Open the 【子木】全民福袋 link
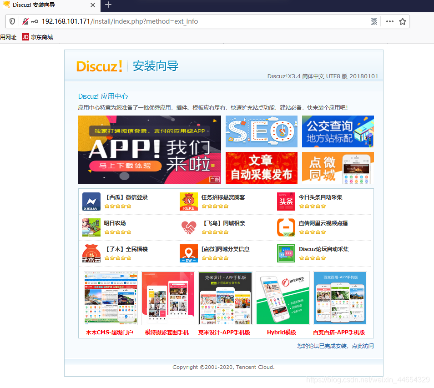The image size is (434, 388). tap(126, 249)
